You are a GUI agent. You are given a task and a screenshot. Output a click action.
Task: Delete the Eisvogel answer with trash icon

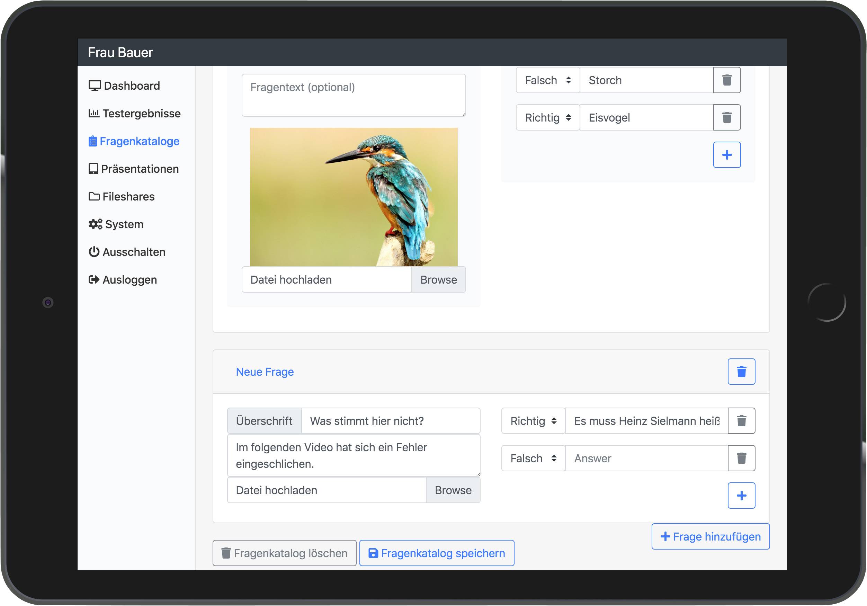point(726,117)
